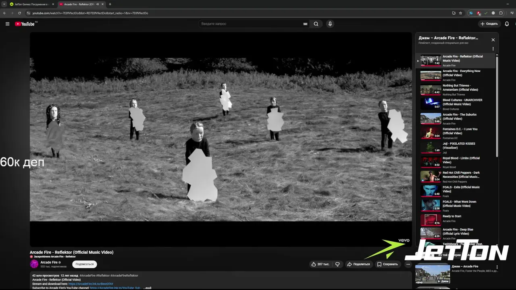Expand description with ...ещё

pyautogui.click(x=148, y=288)
